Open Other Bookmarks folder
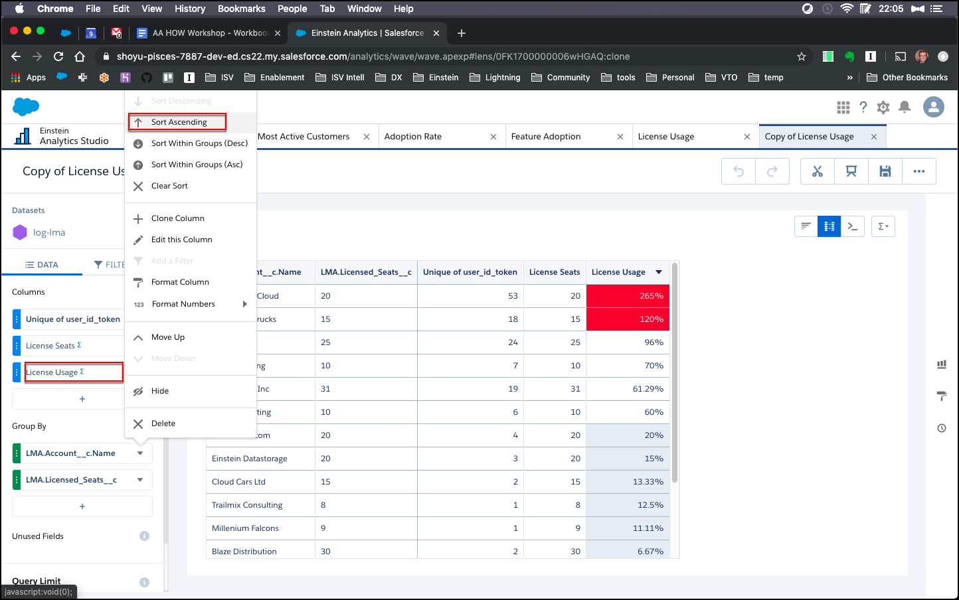The image size is (959, 600). (907, 78)
